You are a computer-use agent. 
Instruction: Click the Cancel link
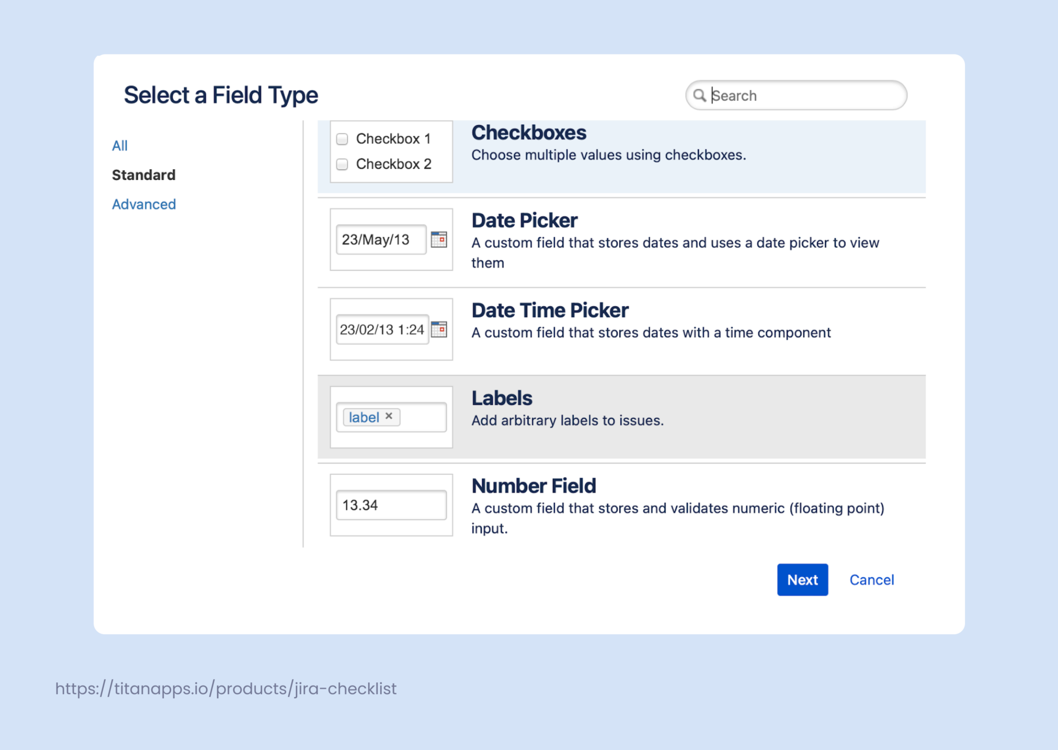(872, 580)
